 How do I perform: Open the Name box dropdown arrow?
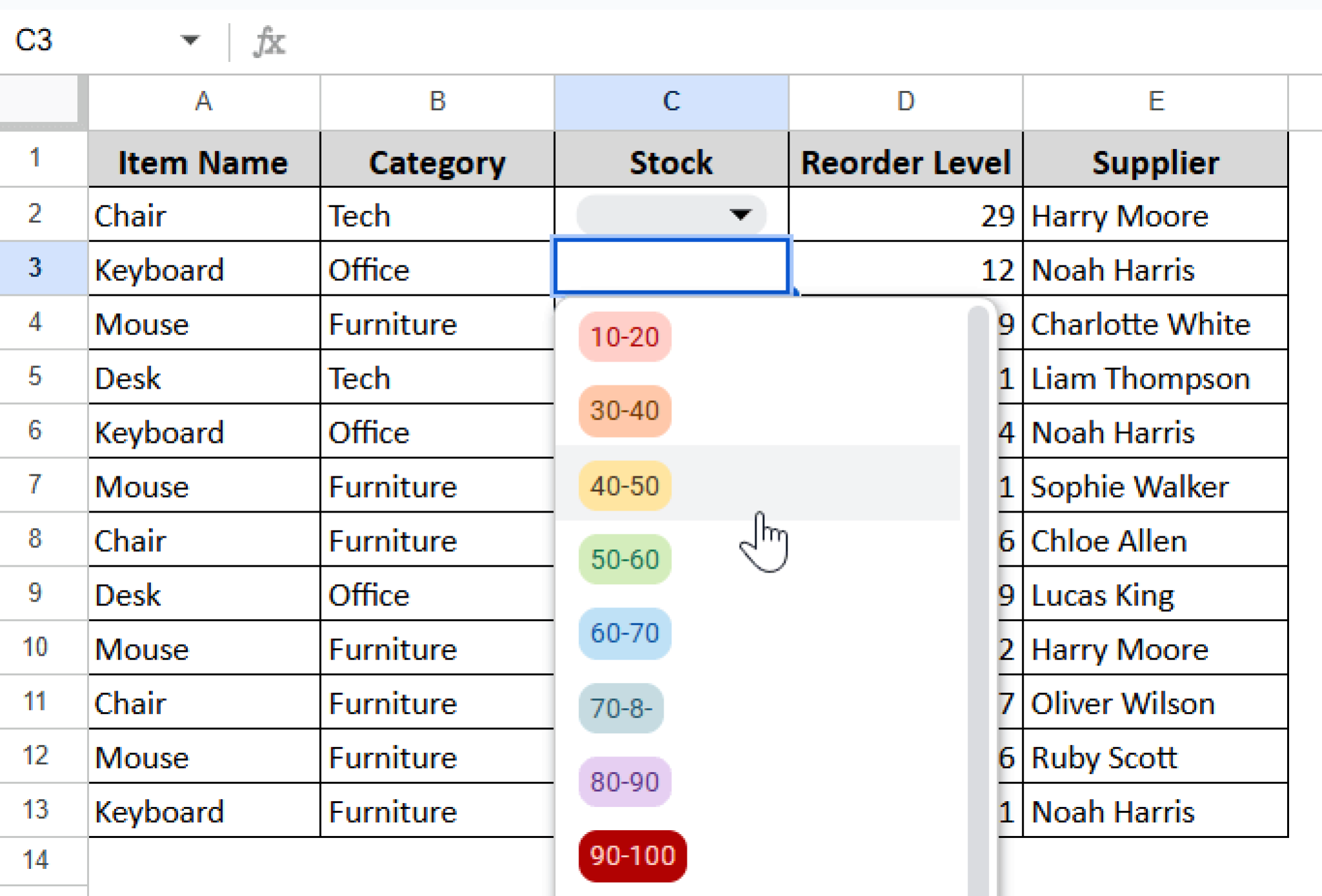point(189,41)
